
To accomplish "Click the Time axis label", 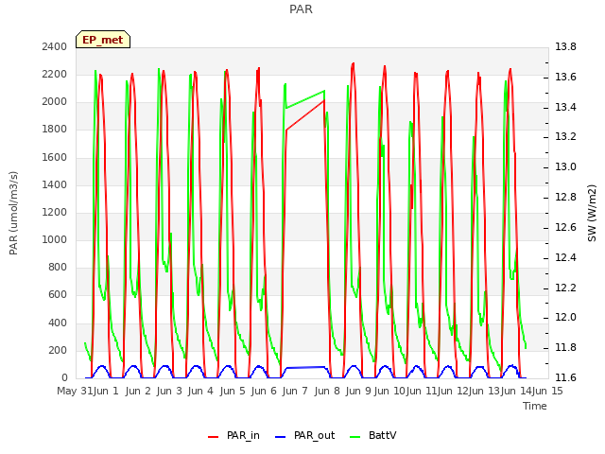I will [535, 406].
